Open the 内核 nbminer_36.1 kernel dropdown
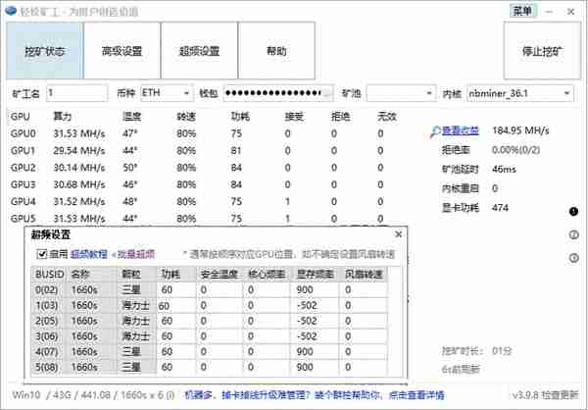The image size is (588, 410). tap(520, 93)
